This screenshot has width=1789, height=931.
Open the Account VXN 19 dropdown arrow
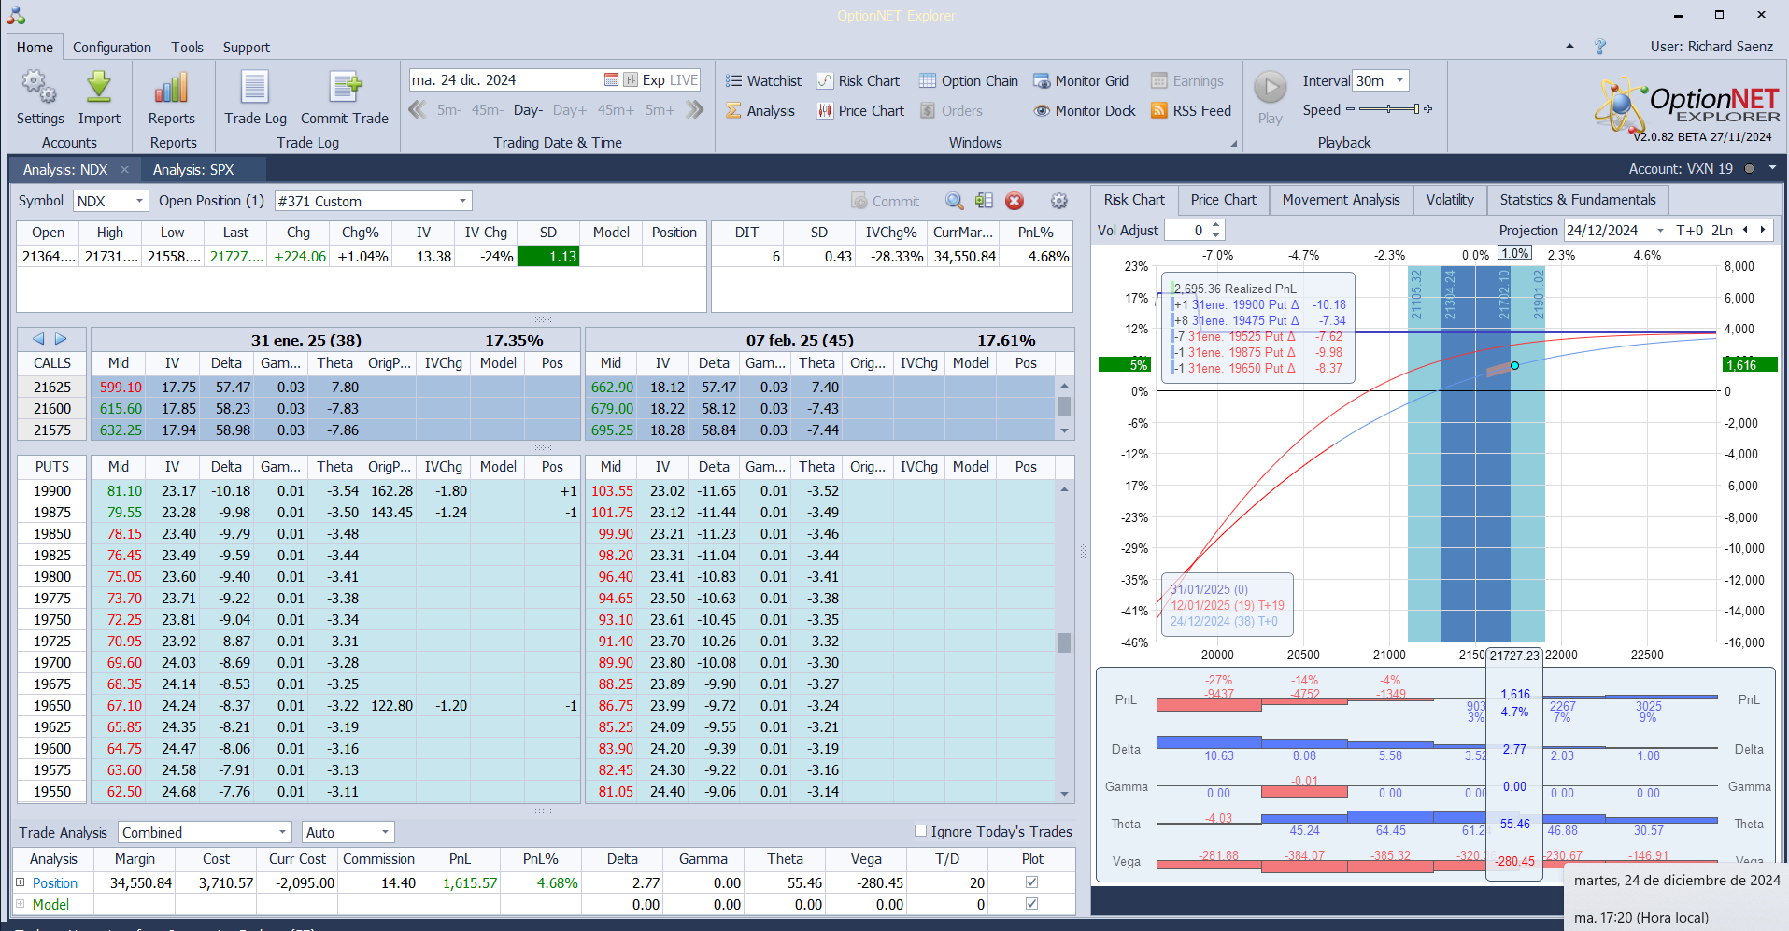[x=1772, y=169]
